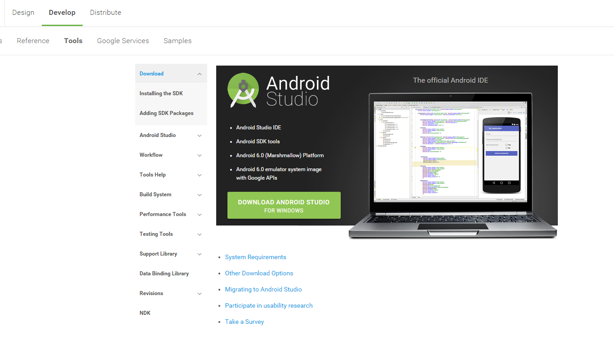Expand the Performance Tools section
Image resolution: width=614 pixels, height=340 pixels.
pos(200,215)
